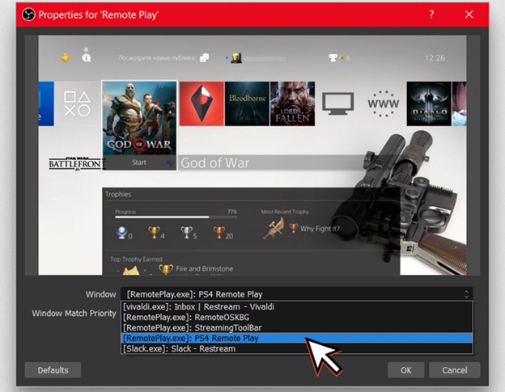This screenshot has height=392, width=505.
Task: Click the 'Trophies' heading in preview
Action: click(118, 194)
